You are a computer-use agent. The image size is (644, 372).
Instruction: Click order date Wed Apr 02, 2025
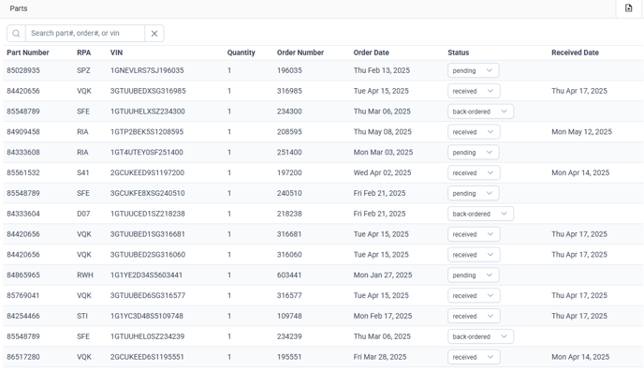click(382, 172)
